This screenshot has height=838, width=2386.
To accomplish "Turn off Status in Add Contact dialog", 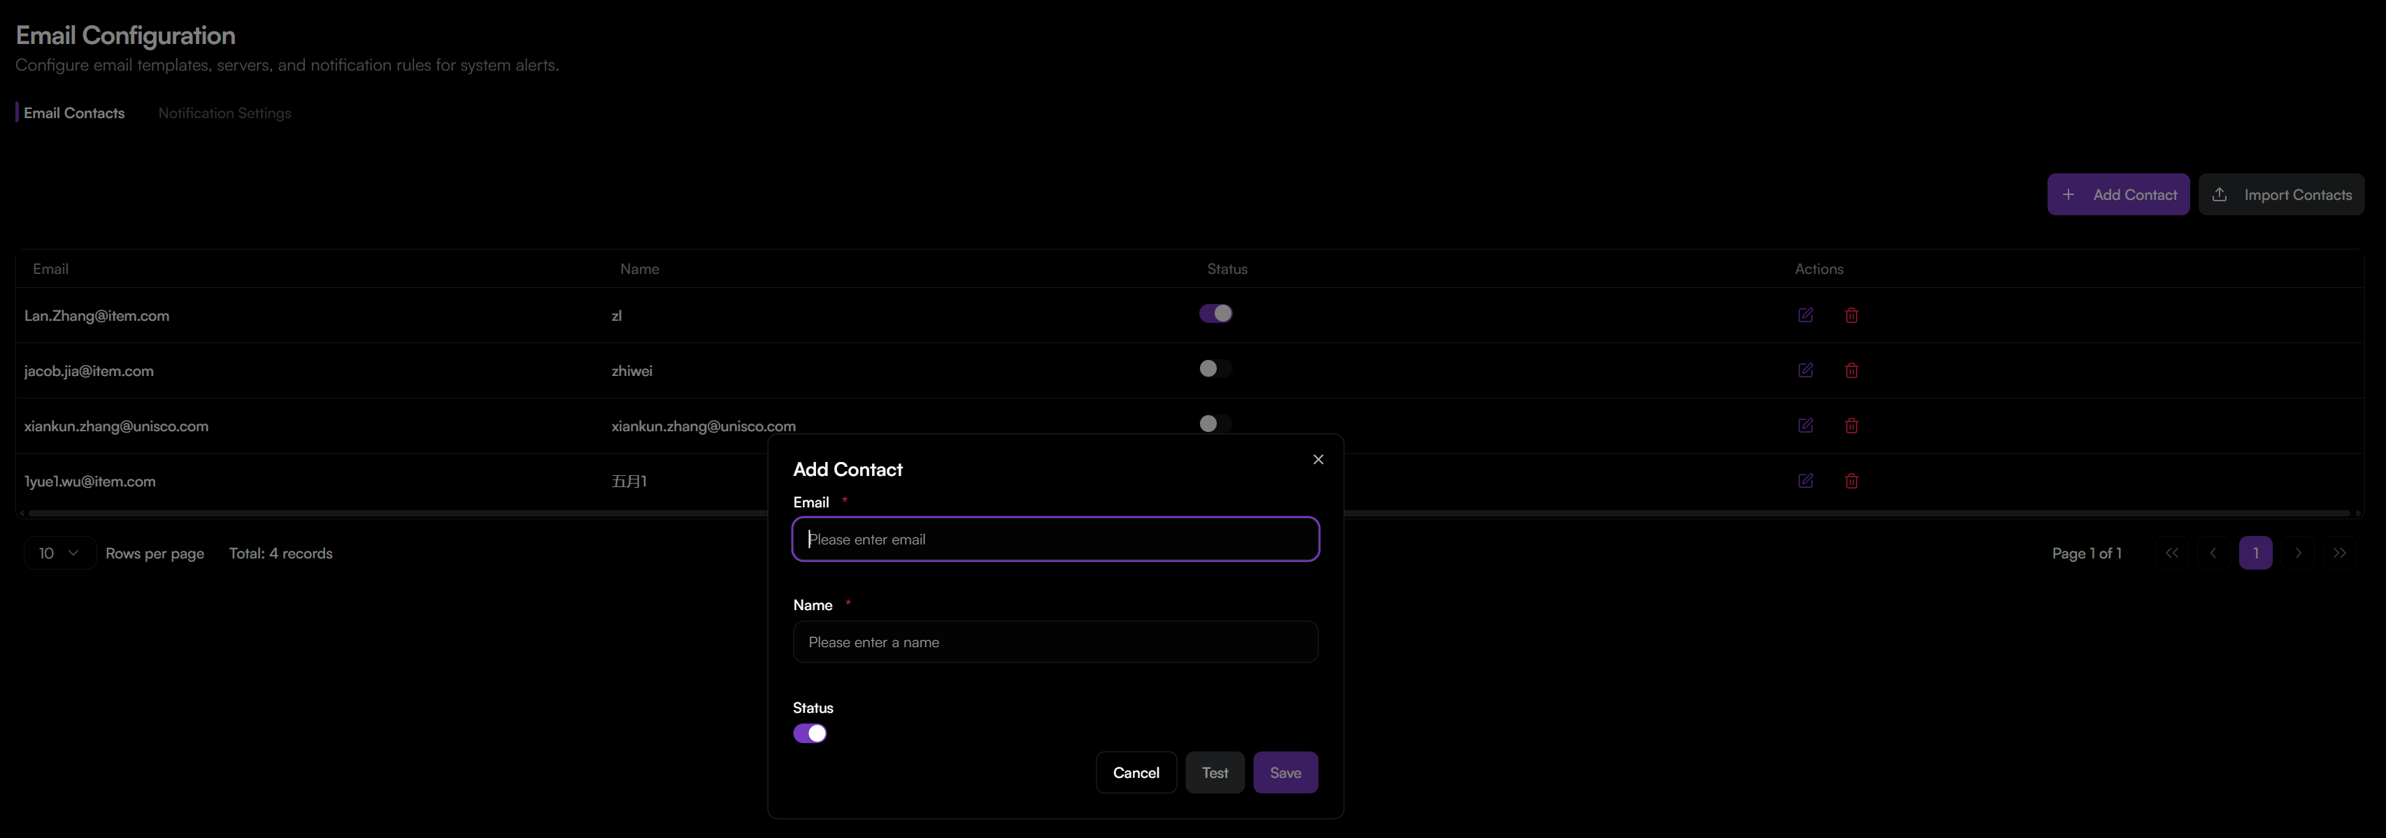I will click(x=810, y=732).
